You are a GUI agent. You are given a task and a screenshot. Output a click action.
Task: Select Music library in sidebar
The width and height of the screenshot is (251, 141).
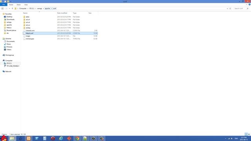pos(9,44)
